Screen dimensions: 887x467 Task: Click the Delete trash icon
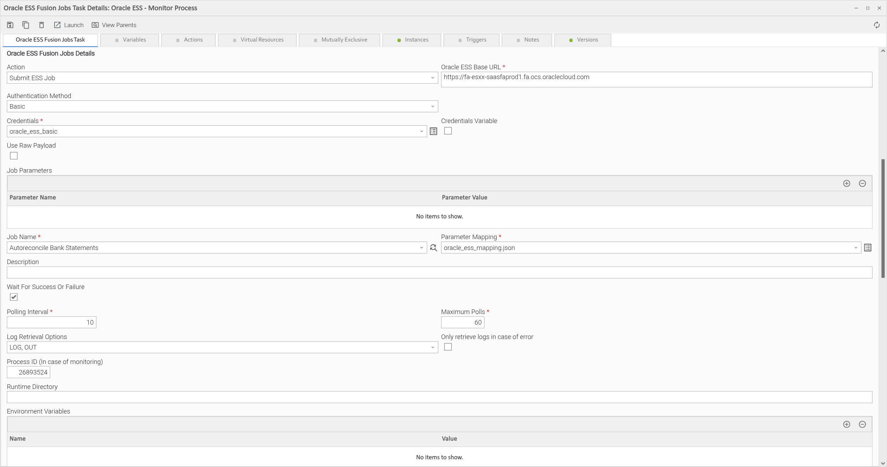pos(42,25)
